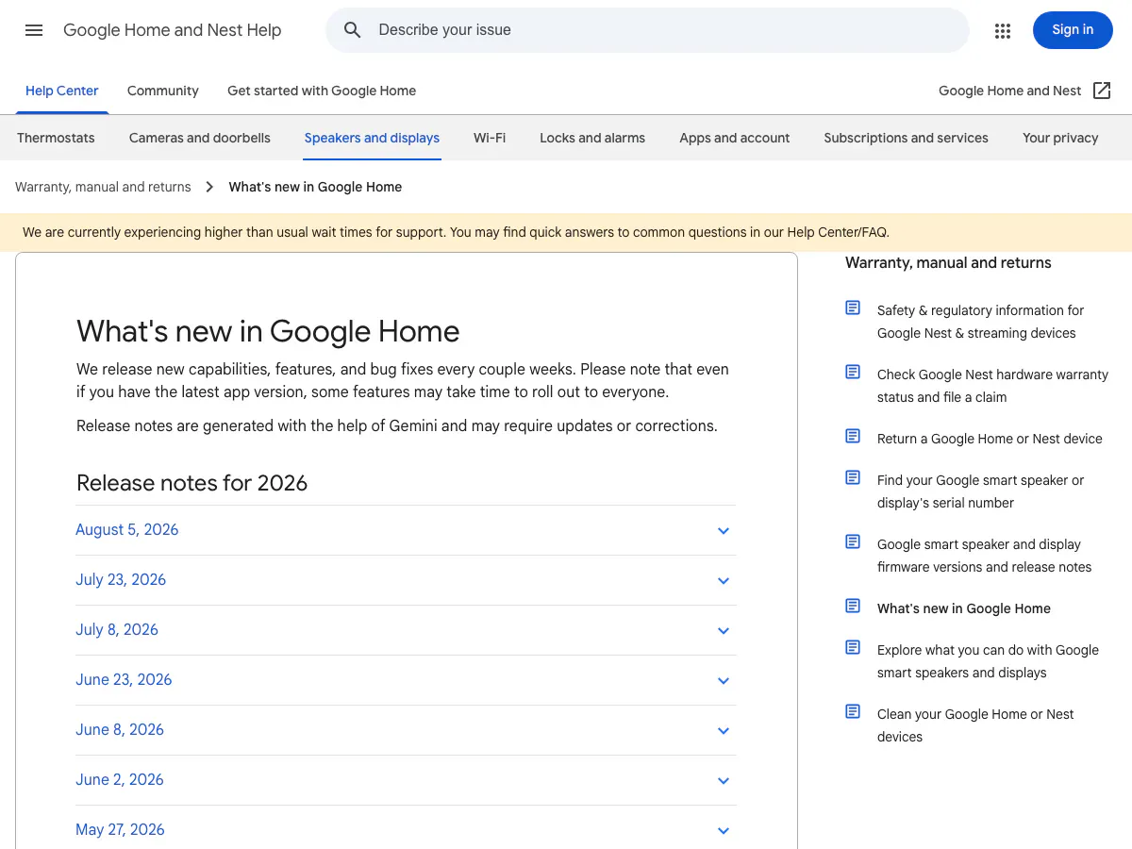Open the Wi-Fi category
The height and width of the screenshot is (849, 1132).
tap(490, 138)
